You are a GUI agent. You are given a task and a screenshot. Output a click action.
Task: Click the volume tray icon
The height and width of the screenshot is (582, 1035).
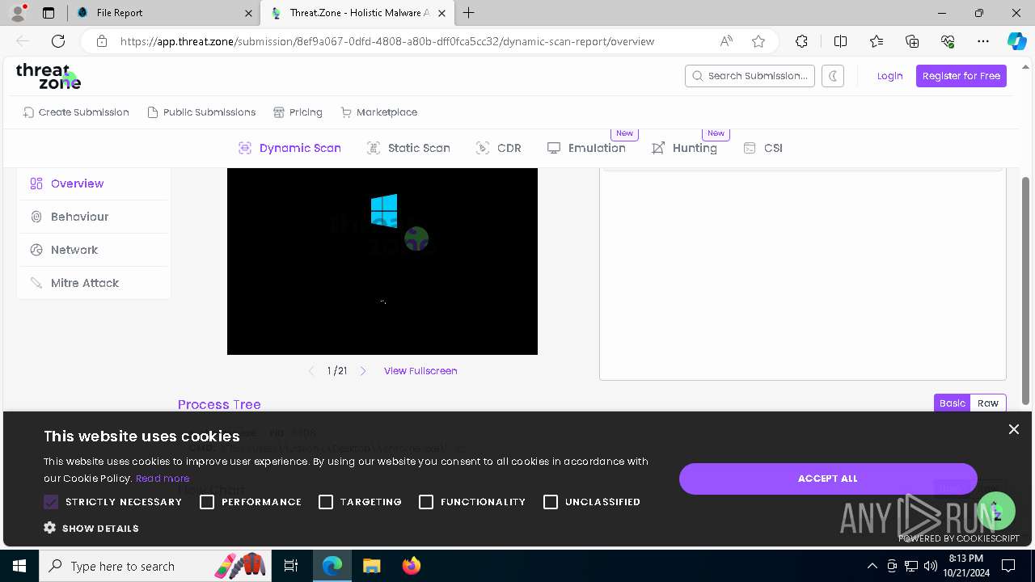[x=930, y=566]
